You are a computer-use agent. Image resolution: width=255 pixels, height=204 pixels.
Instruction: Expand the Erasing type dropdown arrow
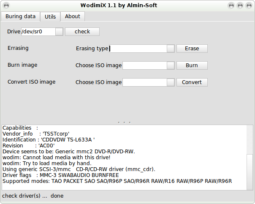[171, 49]
